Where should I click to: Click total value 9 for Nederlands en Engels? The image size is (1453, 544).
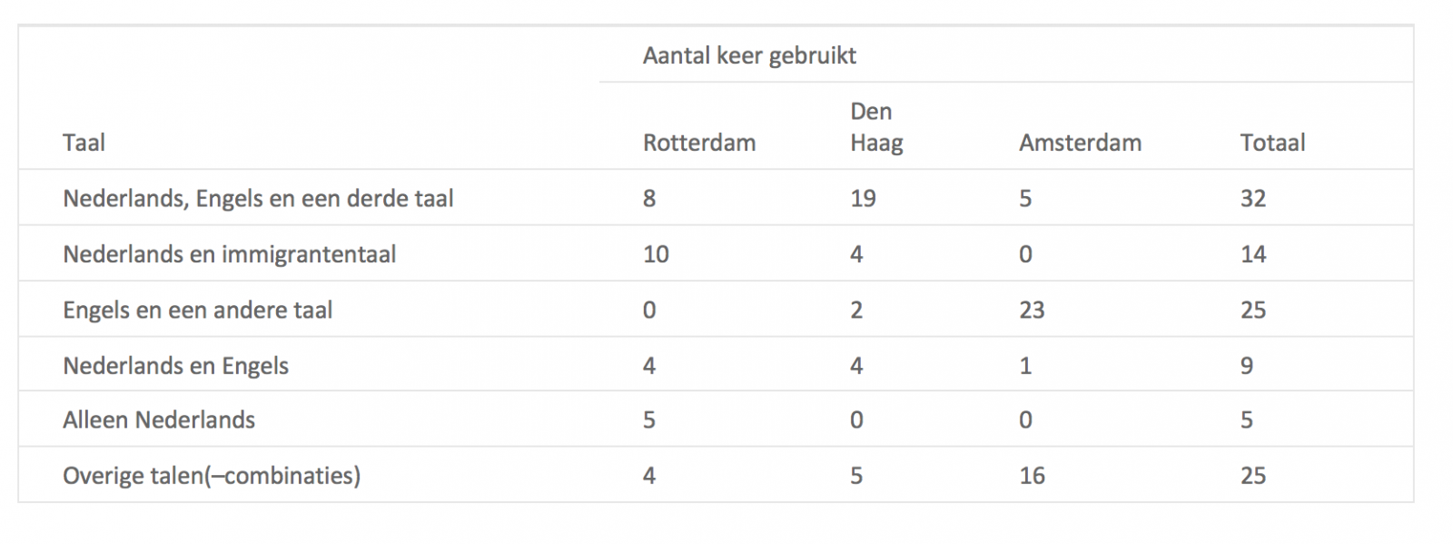(x=1247, y=366)
